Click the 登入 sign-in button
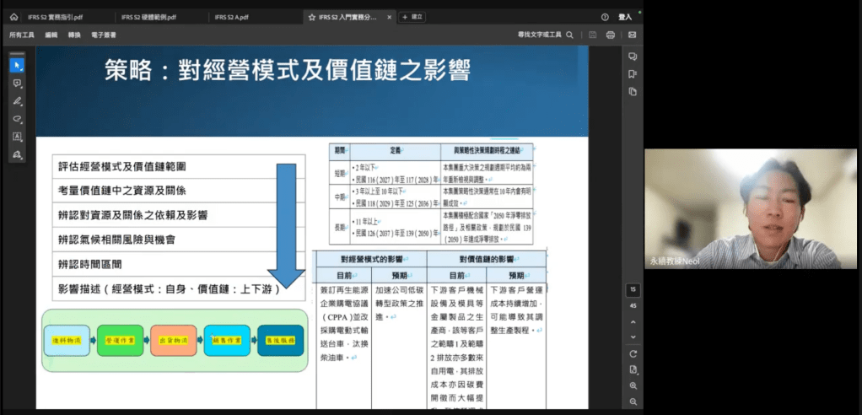Screen dimensions: 862x415 tap(625, 17)
